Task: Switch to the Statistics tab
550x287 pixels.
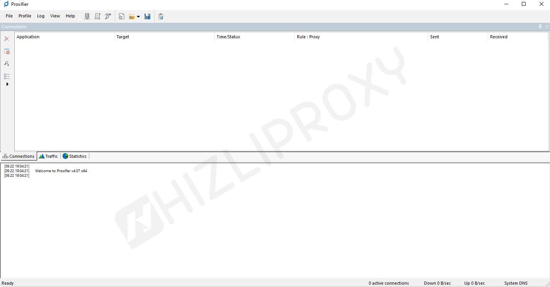Action: 75,156
